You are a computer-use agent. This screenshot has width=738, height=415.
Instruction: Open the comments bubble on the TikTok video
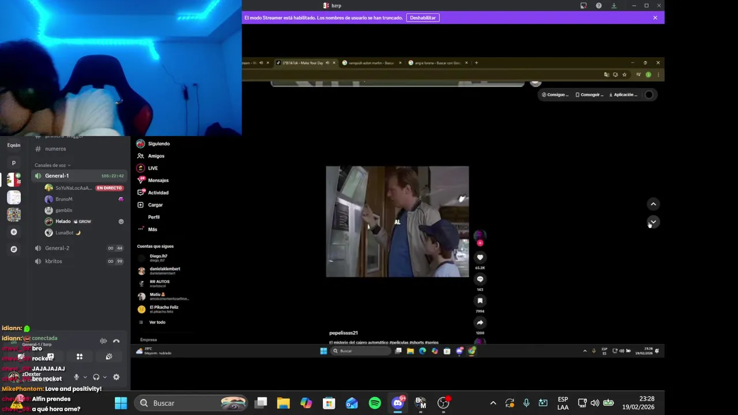[480, 279]
